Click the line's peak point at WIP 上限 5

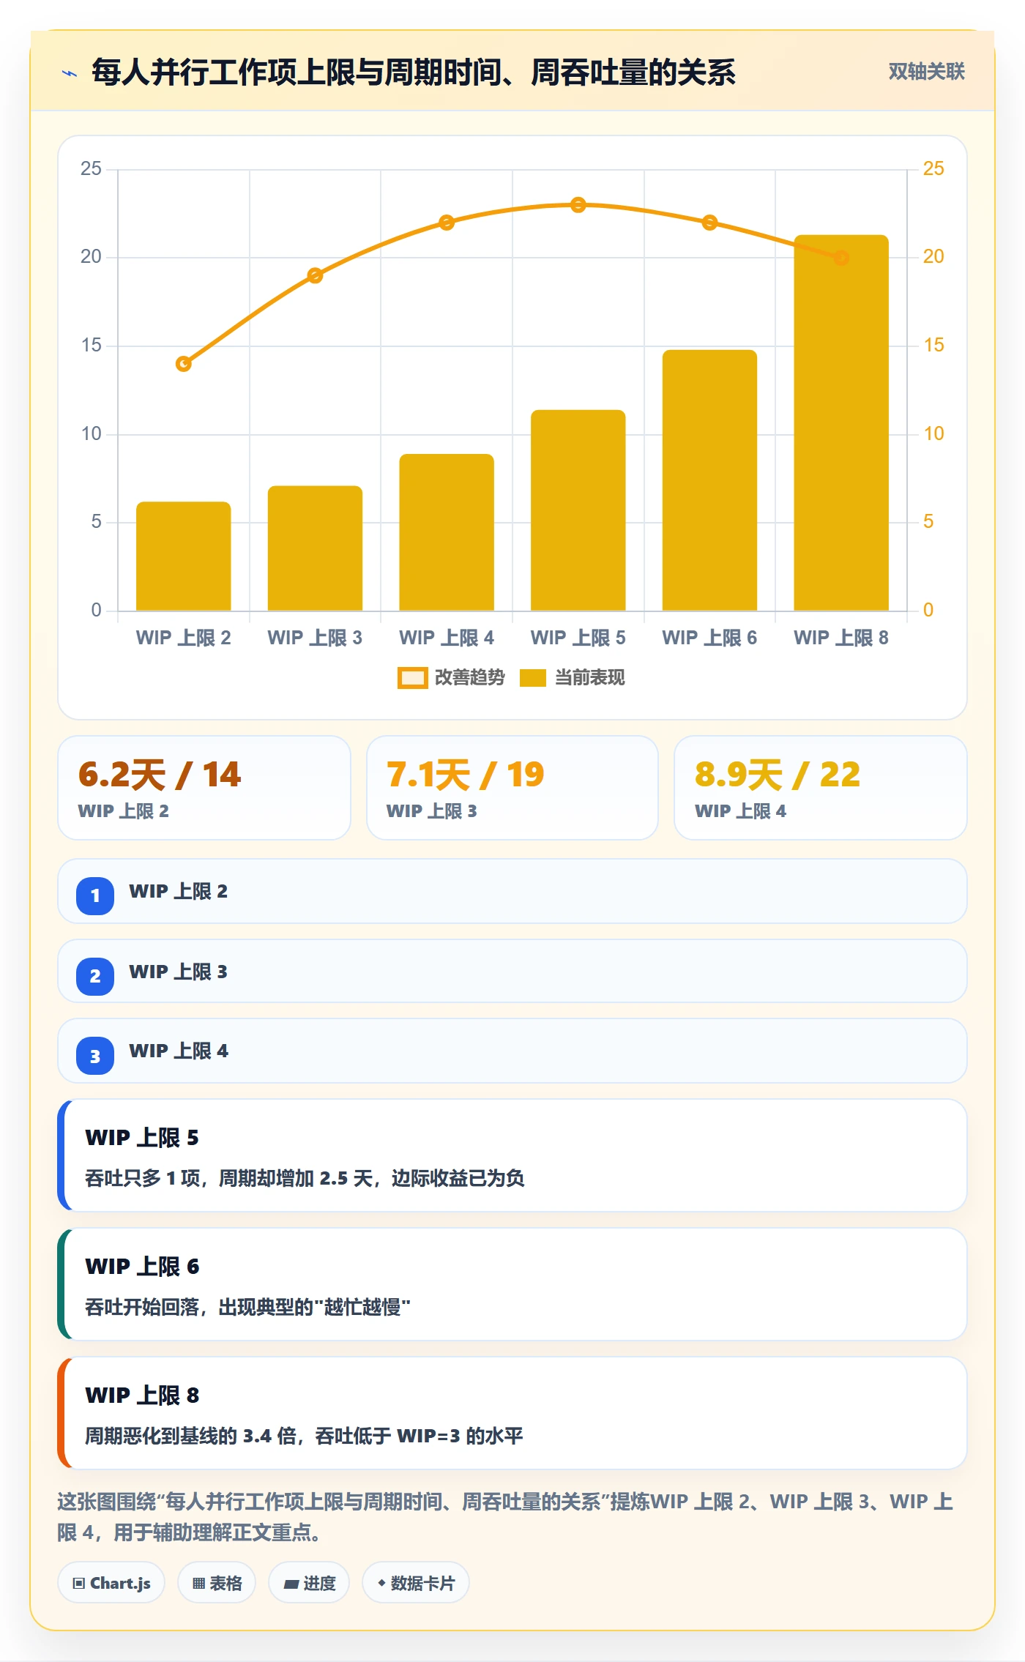[x=578, y=205]
